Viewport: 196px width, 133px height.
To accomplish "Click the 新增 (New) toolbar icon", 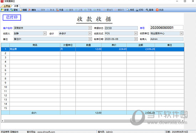I will click(x=5, y=10).
